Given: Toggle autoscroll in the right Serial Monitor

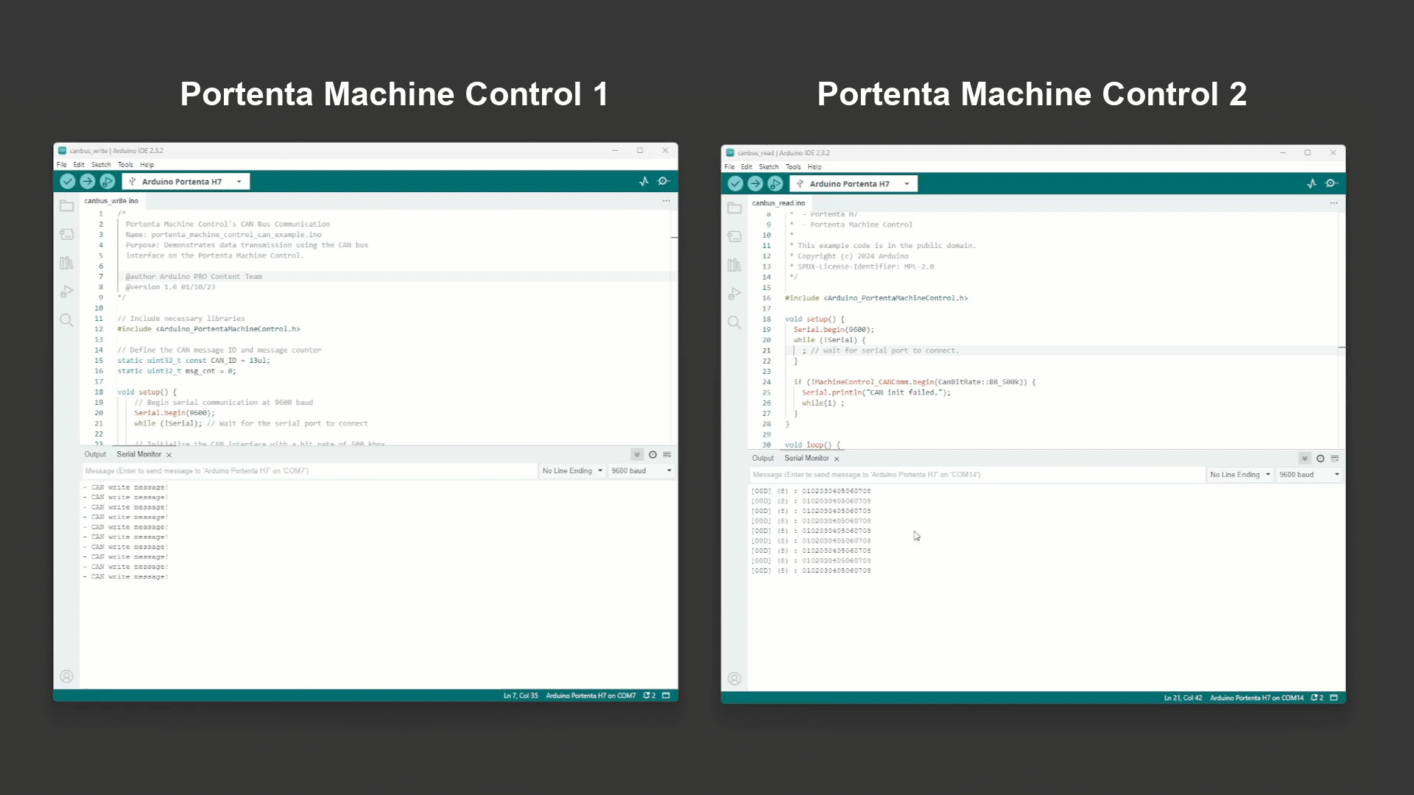Looking at the screenshot, I should (x=1304, y=458).
